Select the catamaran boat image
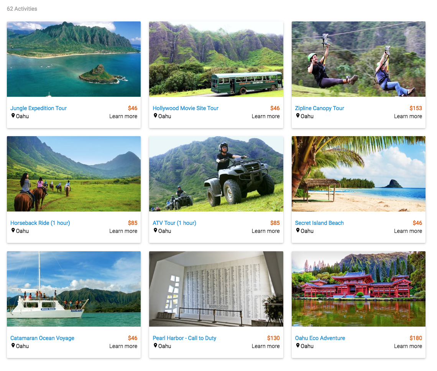The image size is (437, 371). (x=74, y=289)
